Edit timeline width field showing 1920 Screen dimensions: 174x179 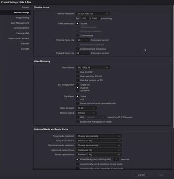coord(85,18)
